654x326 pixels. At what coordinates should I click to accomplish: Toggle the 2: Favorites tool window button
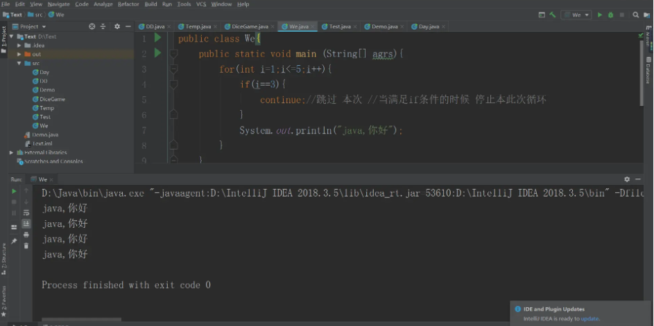[3, 300]
